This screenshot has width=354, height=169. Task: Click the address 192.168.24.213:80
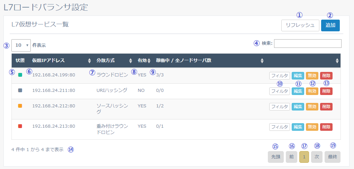click(x=54, y=126)
